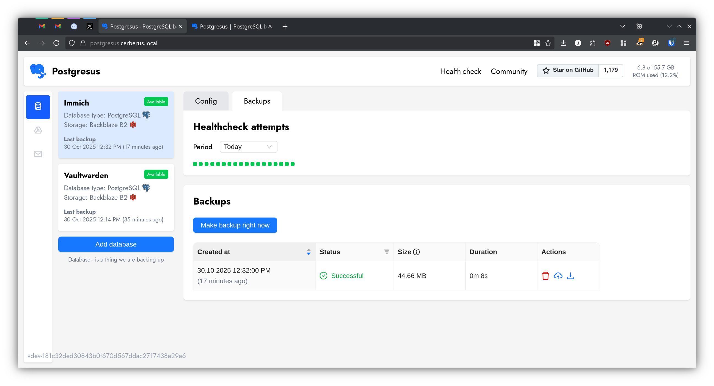Click the last healthcheck attempt square
Image resolution: width=714 pixels, height=386 pixels.
coord(293,164)
